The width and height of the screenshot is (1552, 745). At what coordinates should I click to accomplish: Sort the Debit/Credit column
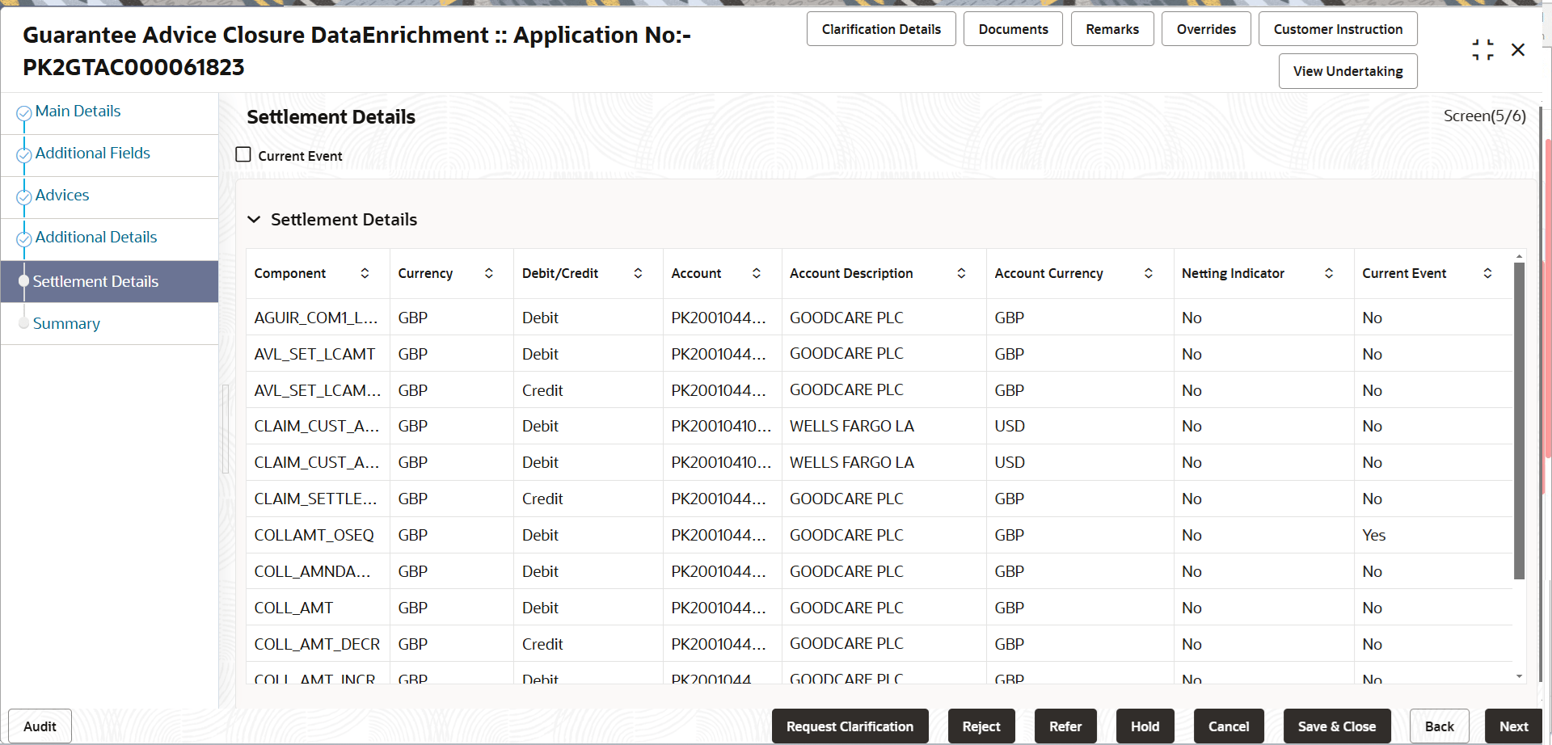(x=639, y=273)
